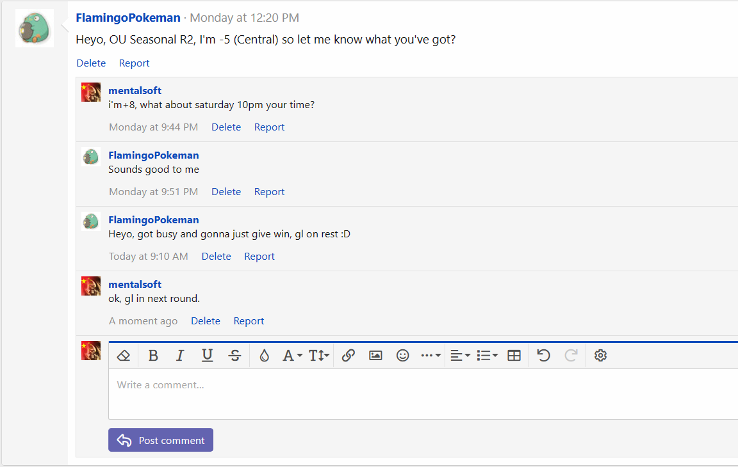Click the Insert link chain icon
This screenshot has width=738, height=467.
(348, 356)
